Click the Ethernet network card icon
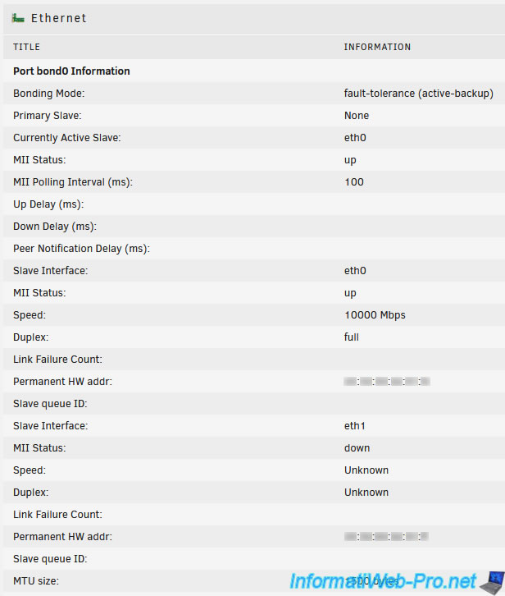Image resolution: width=505 pixels, height=596 pixels. tap(18, 18)
